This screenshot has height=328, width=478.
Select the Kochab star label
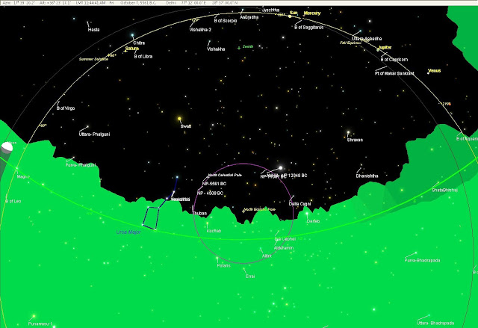point(214,231)
